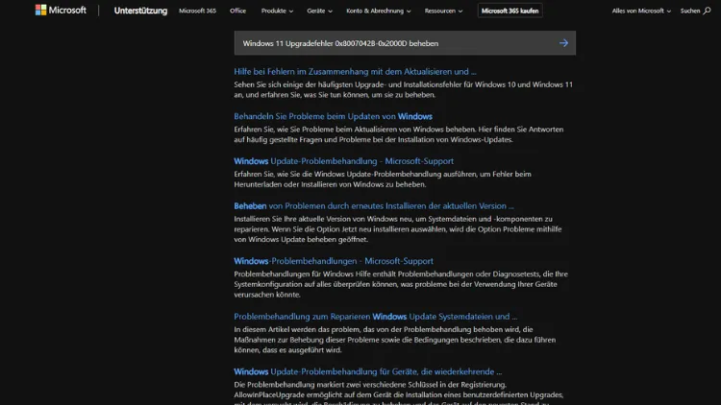This screenshot has width=721, height=405.
Task: Click text 'Die Problembehandlung markiert zwei verschiedene'
Action: [x=318, y=384]
